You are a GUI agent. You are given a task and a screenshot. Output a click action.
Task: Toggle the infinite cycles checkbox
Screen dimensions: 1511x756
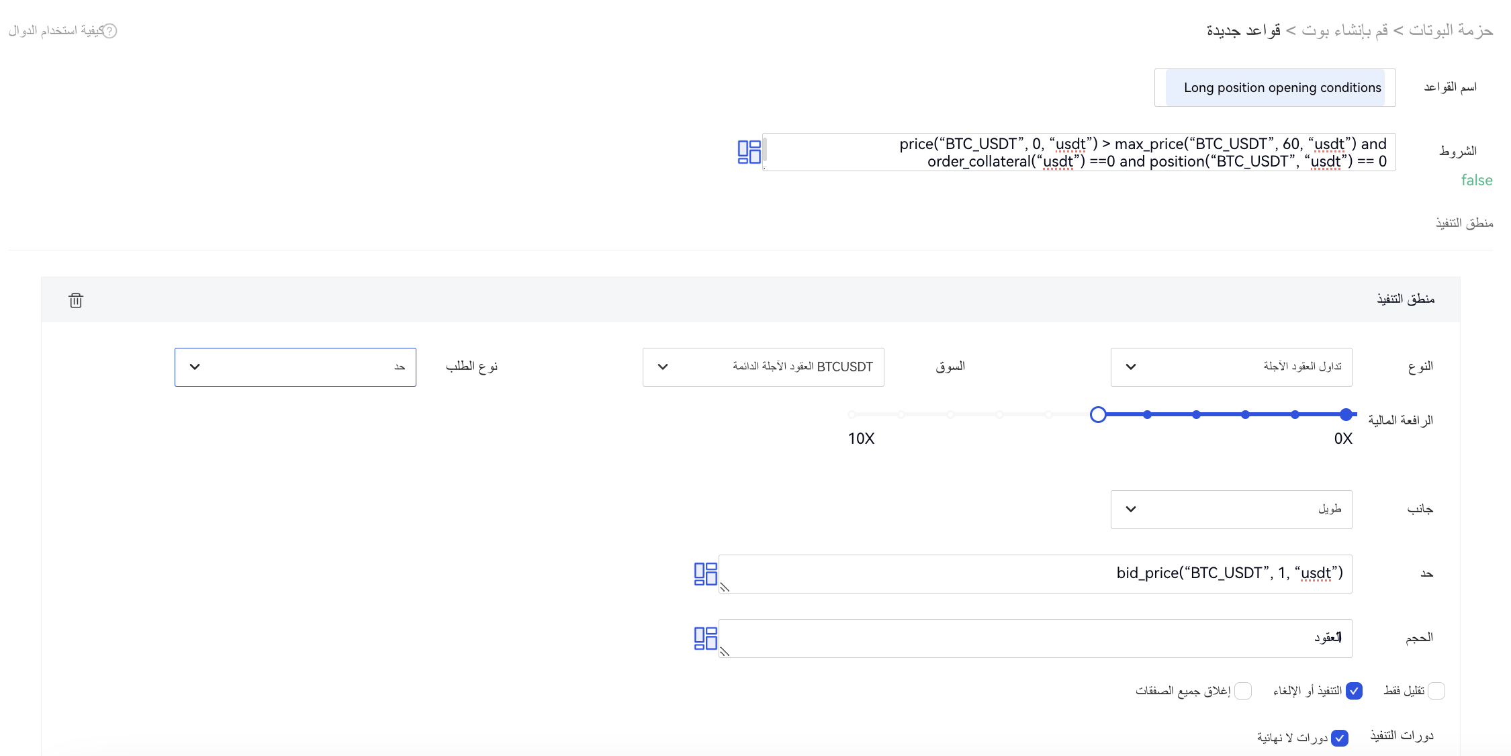tap(1340, 738)
